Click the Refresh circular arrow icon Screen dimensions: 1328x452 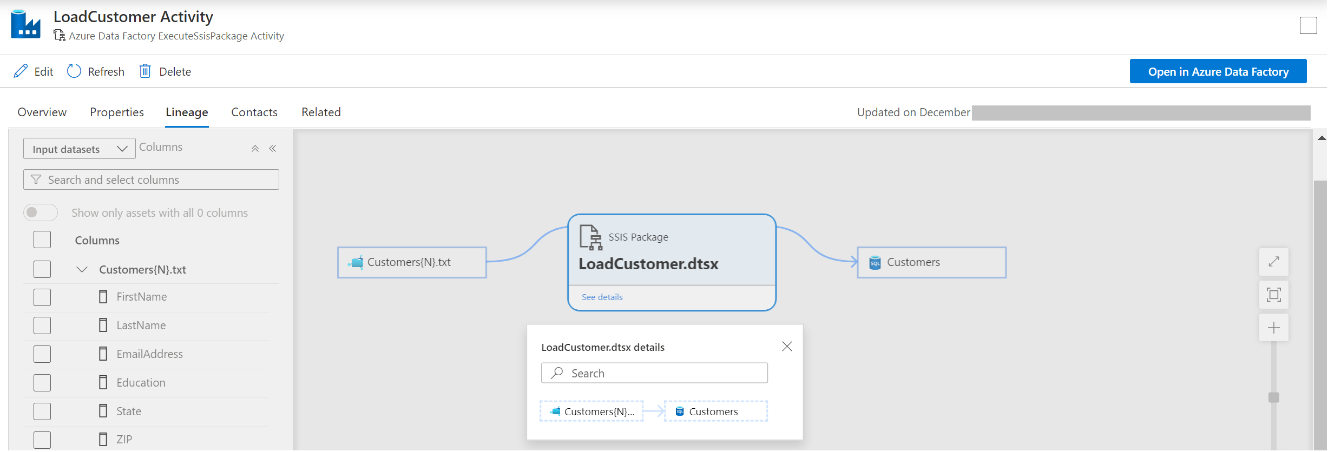point(74,71)
